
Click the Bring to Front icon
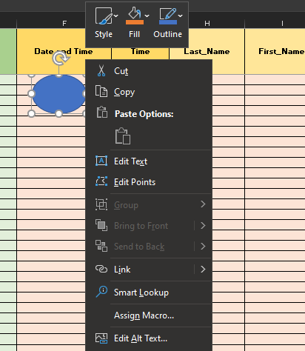(x=101, y=225)
